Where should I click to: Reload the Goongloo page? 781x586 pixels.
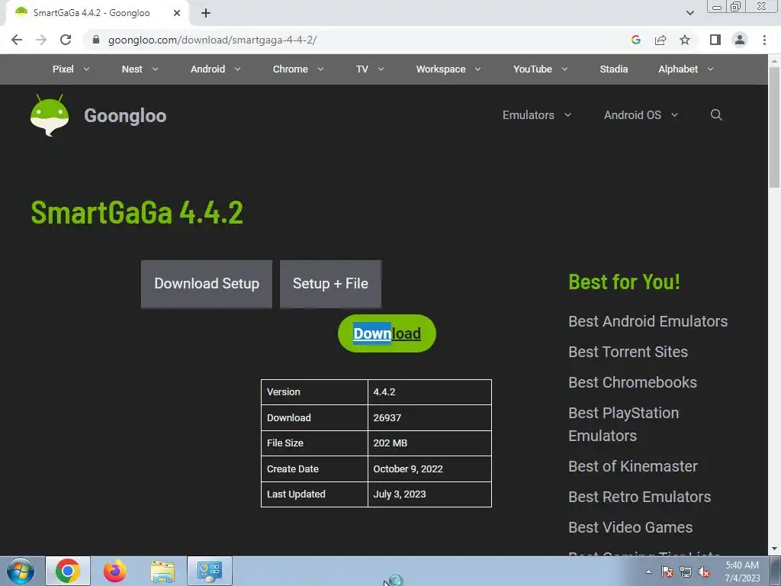click(x=66, y=40)
